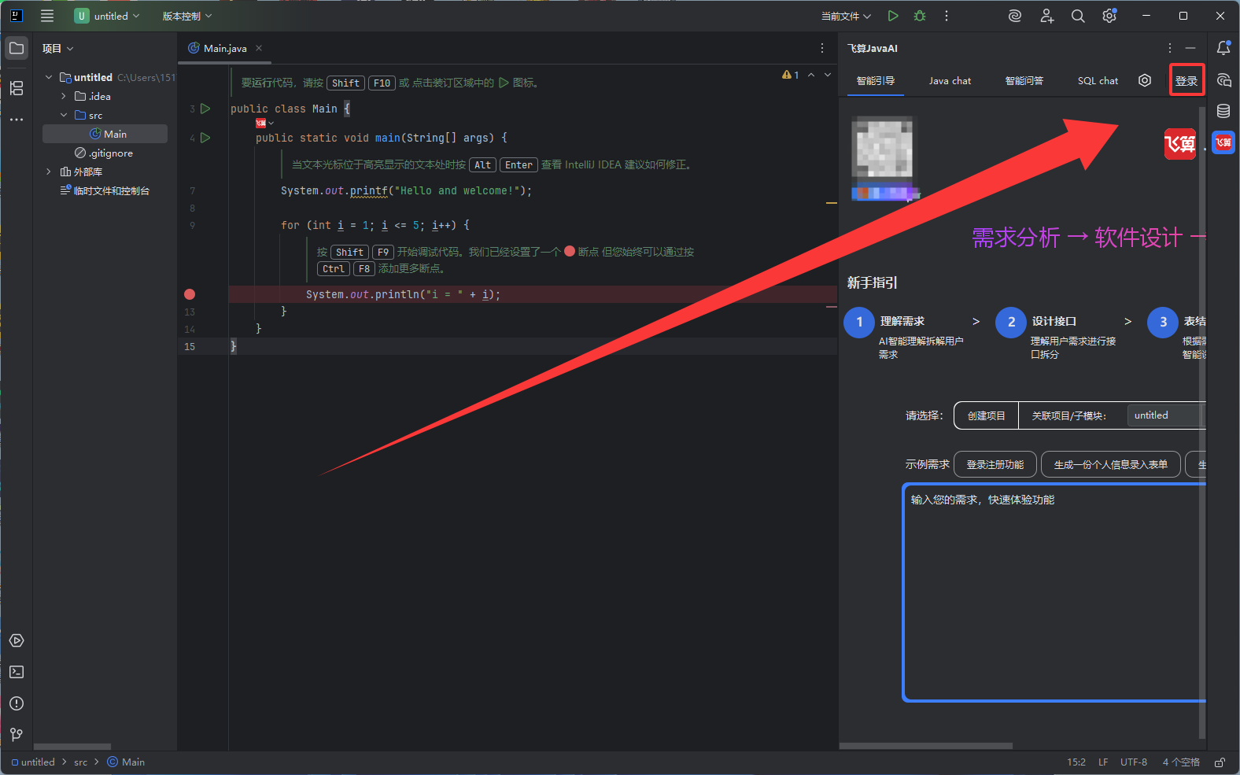Expand the .idea folder
This screenshot has width=1240, height=775.
[x=64, y=96]
